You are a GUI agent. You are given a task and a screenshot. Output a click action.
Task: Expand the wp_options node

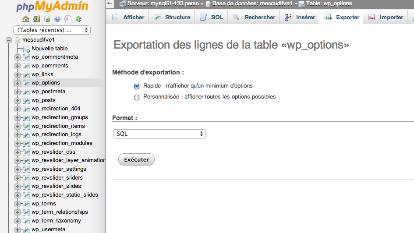point(18,83)
